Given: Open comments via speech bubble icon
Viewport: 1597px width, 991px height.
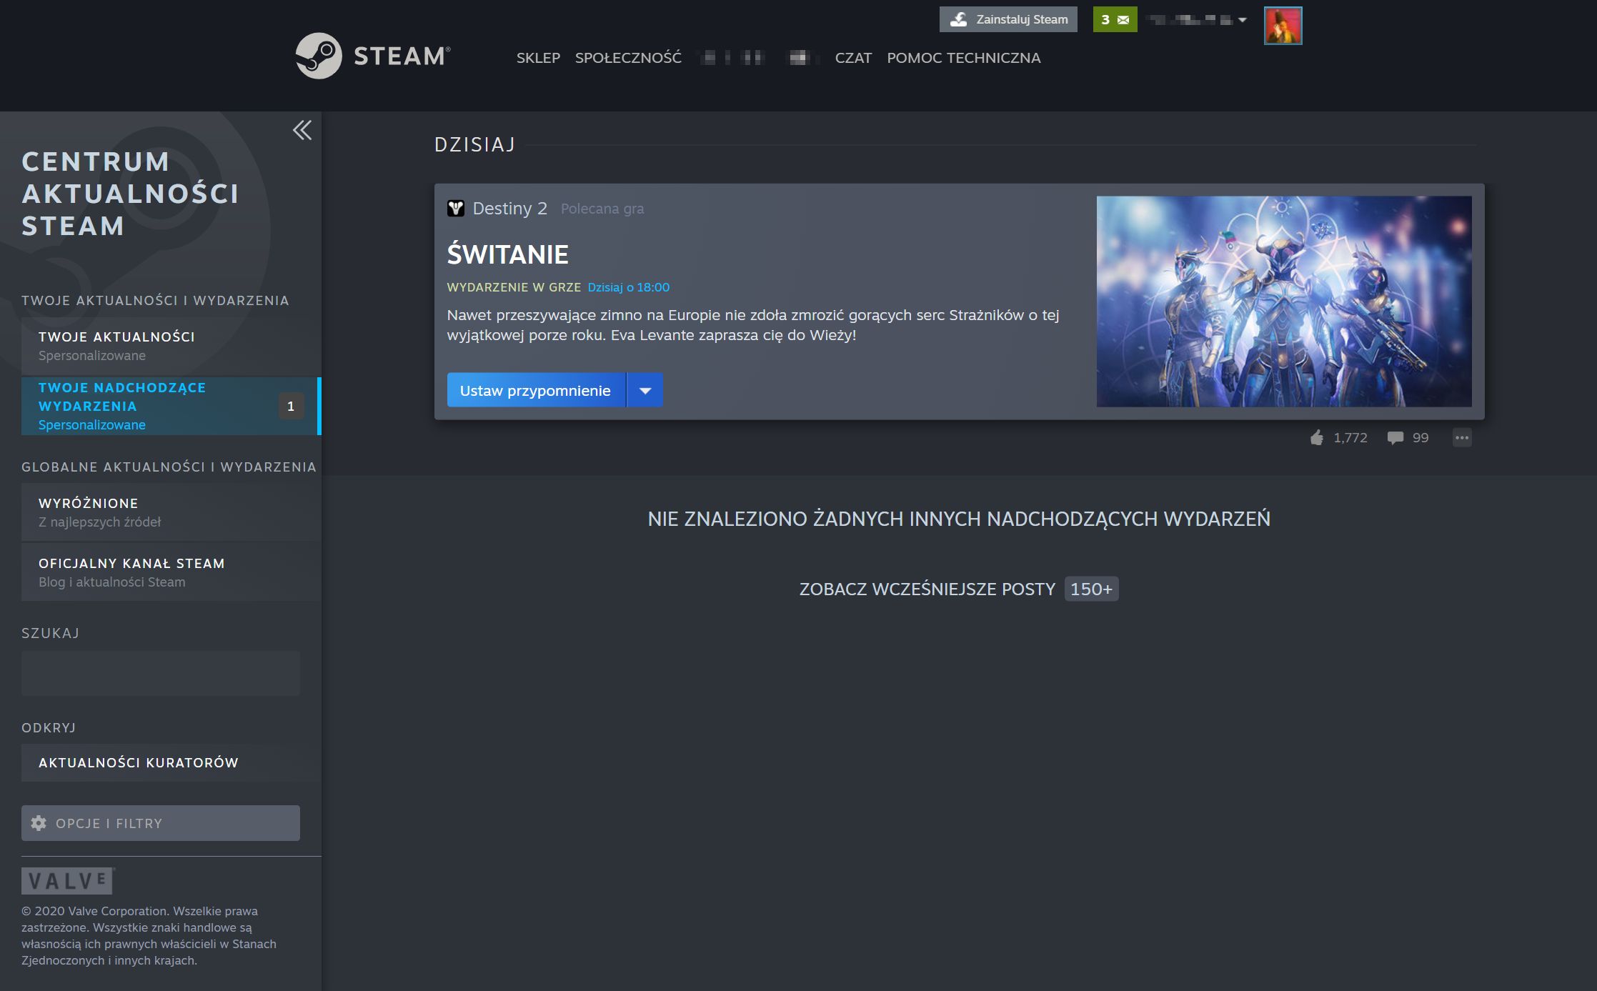Looking at the screenshot, I should coord(1394,438).
